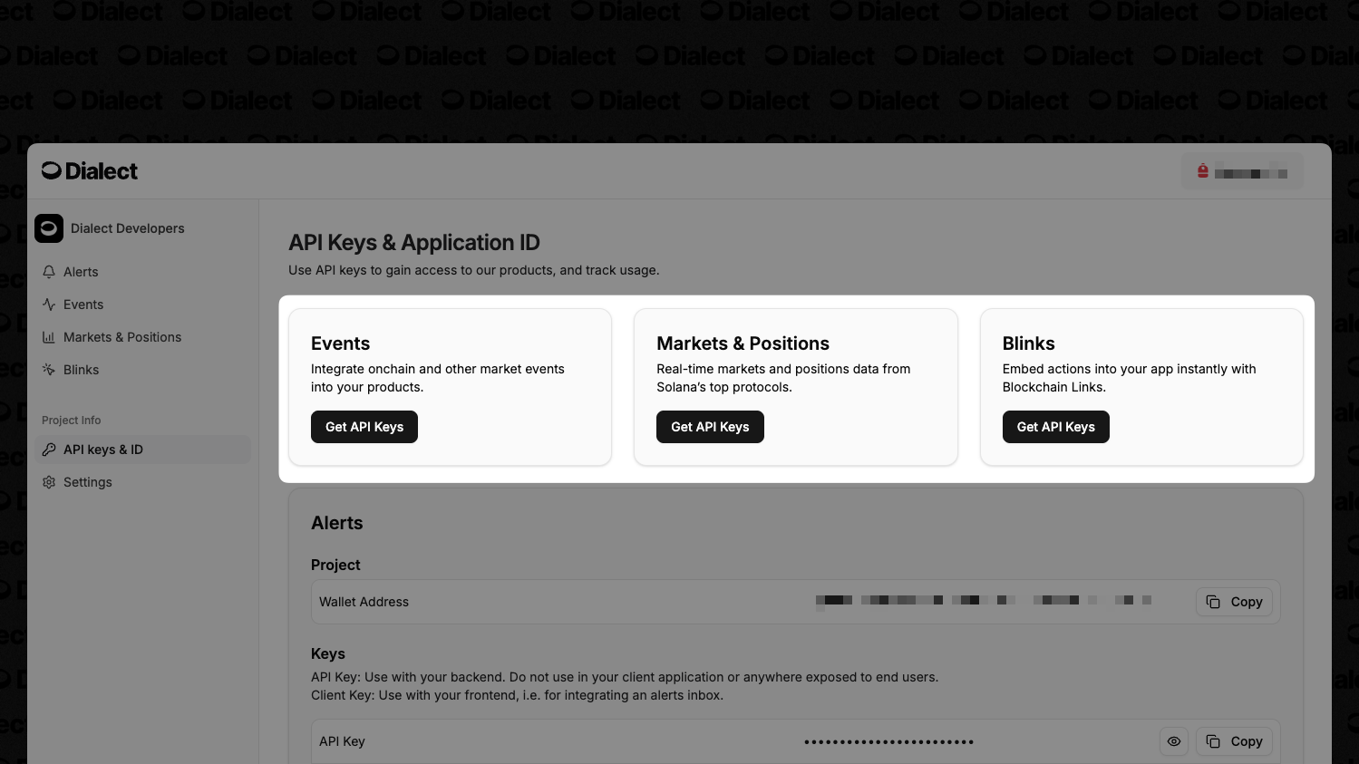
Task: Get API Keys for Markets & Positions
Action: tap(710, 427)
